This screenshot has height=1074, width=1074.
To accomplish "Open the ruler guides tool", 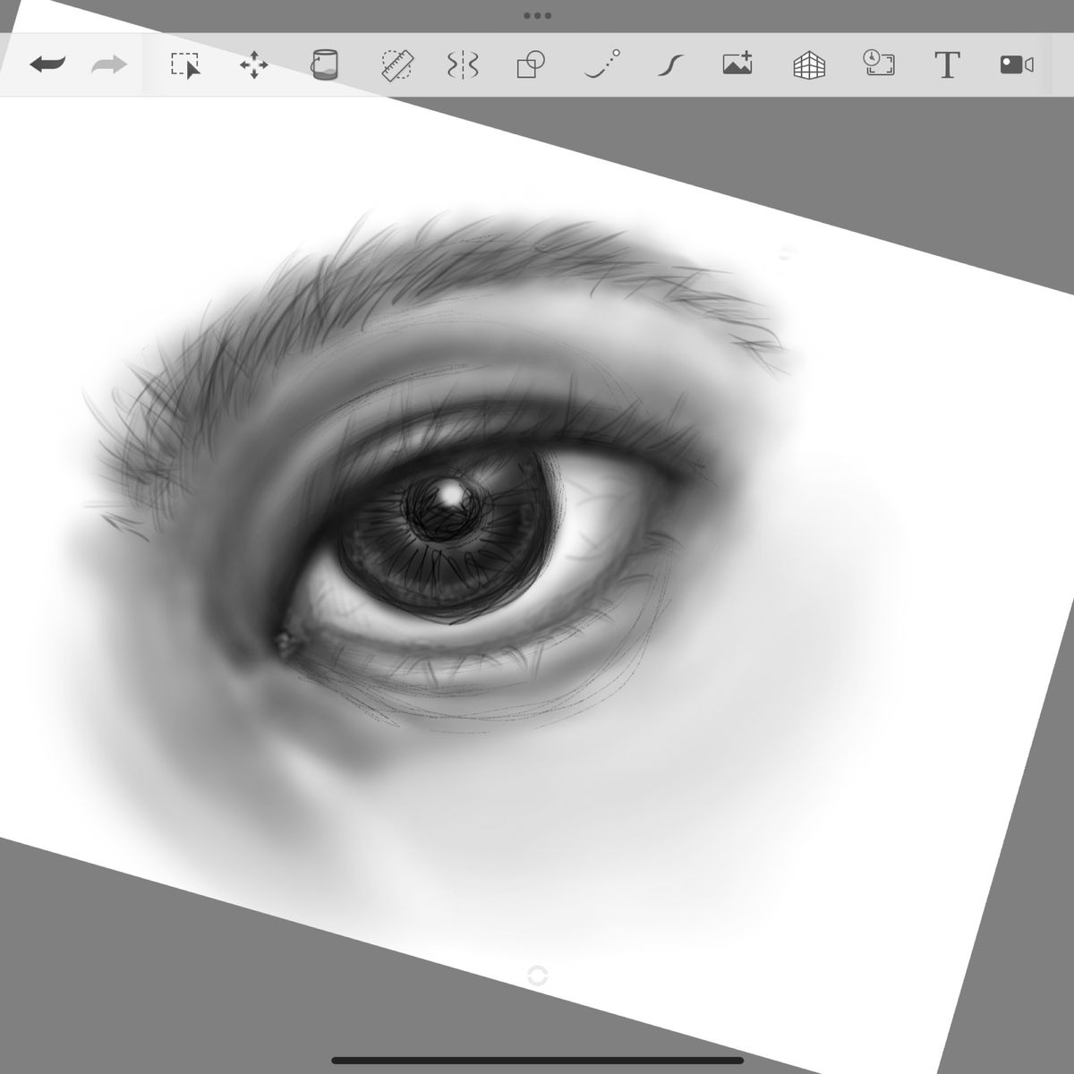I will [396, 65].
